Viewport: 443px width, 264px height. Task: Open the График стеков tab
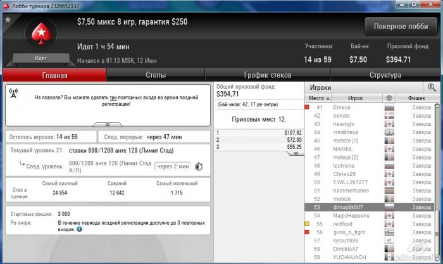pos(268,75)
